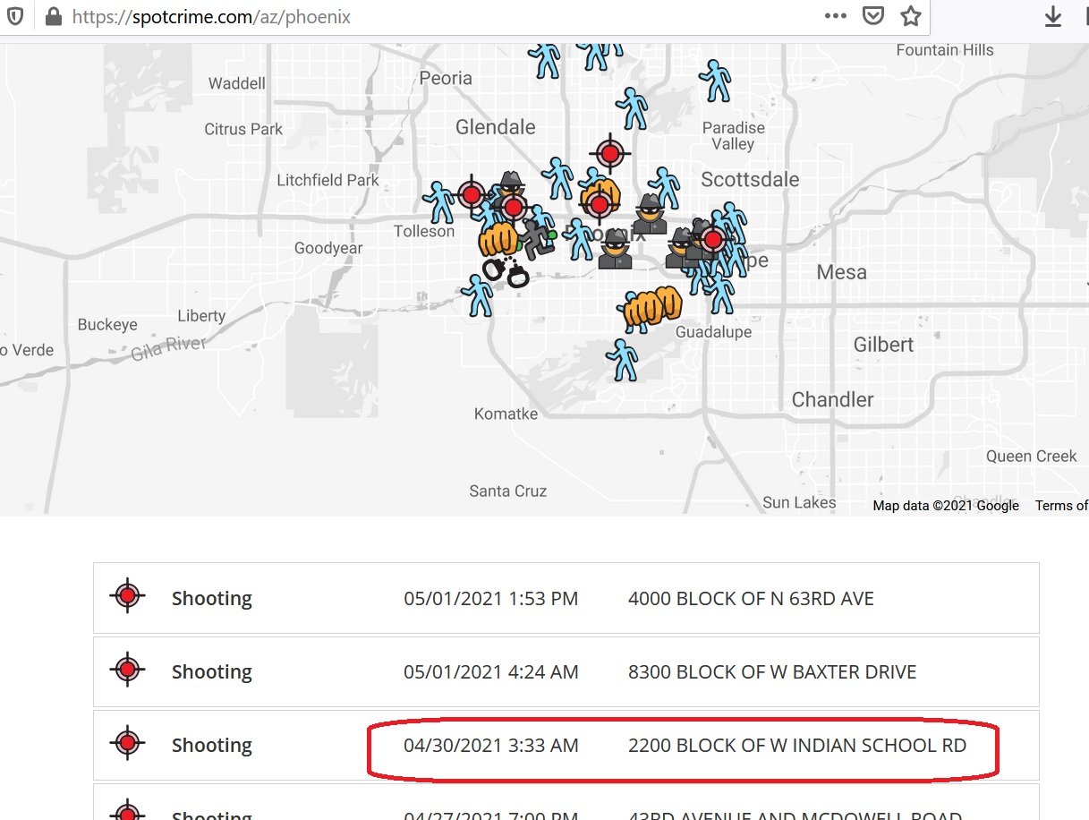This screenshot has height=820, width=1089.
Task: Click target icon in the W Indian School row
Action: point(128,744)
